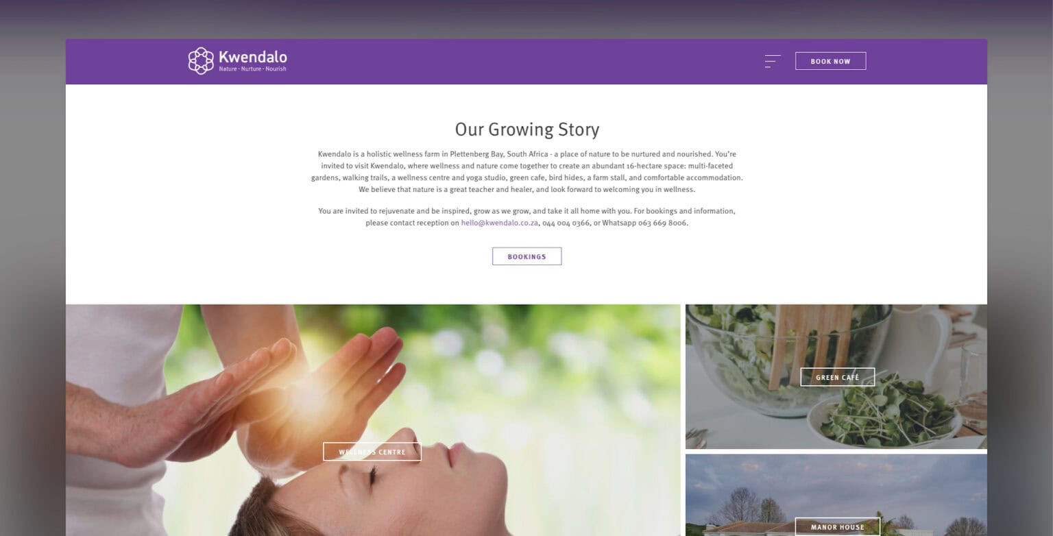Click the Our Growing Story heading
Screen dimensions: 1053x536
point(526,129)
